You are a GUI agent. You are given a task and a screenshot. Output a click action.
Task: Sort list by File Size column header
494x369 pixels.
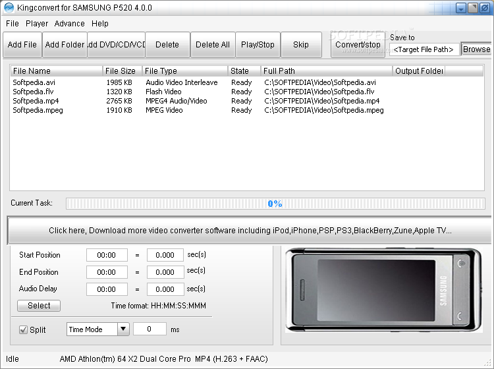(123, 71)
